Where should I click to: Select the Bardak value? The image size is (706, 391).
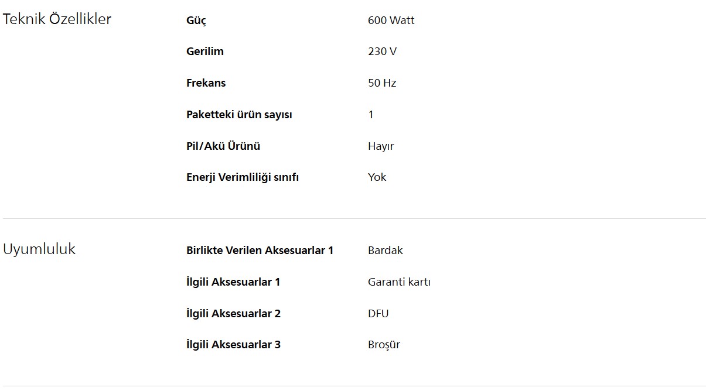[386, 251]
